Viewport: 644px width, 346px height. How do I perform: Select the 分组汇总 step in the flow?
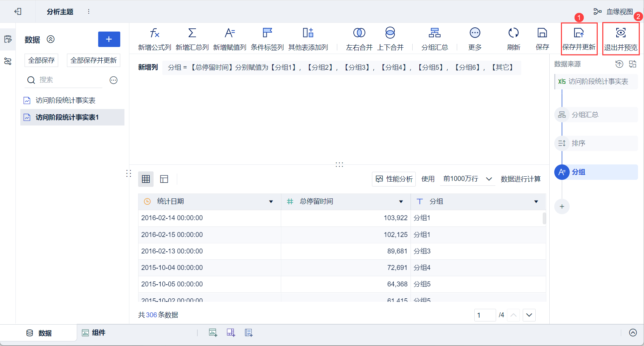(596, 115)
